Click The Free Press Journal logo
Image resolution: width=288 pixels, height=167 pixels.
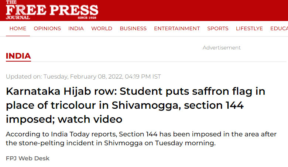click(x=52, y=10)
